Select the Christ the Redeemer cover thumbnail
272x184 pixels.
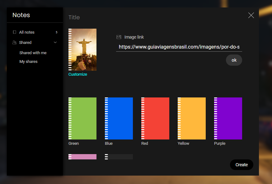click(82, 50)
